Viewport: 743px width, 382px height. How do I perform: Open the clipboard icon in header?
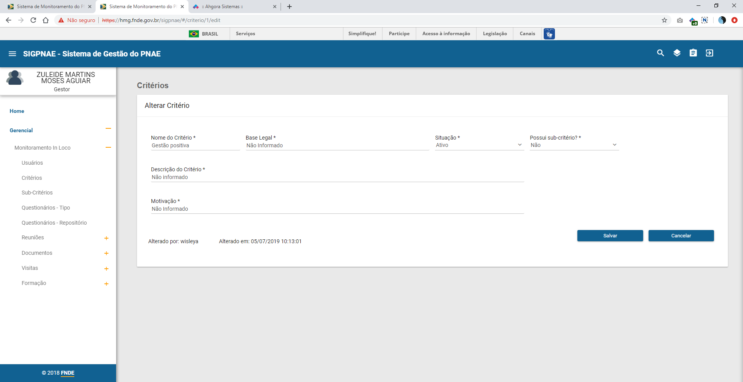coord(693,53)
